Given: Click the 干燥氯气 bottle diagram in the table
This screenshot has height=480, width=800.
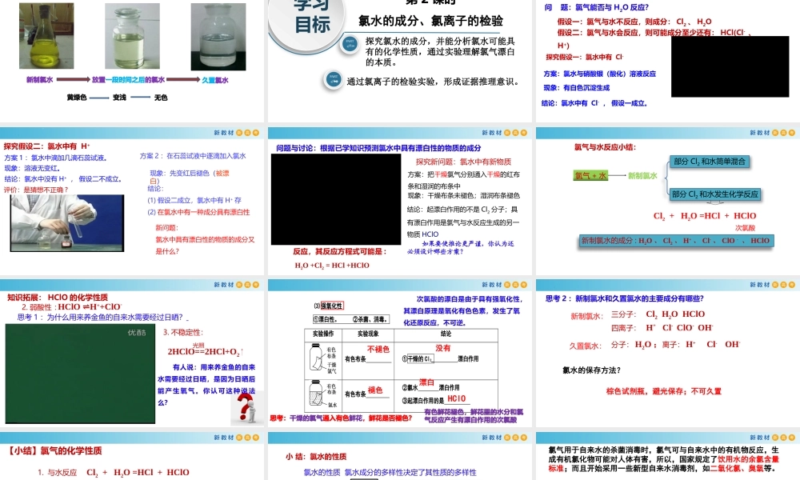Looking at the screenshot, I should [323, 359].
